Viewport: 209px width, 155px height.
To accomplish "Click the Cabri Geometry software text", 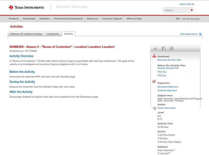I will pyautogui.click(x=166, y=150).
